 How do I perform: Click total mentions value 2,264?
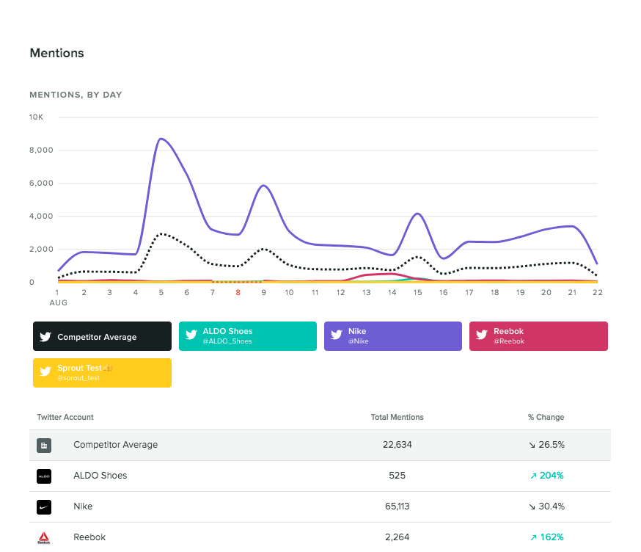point(398,537)
